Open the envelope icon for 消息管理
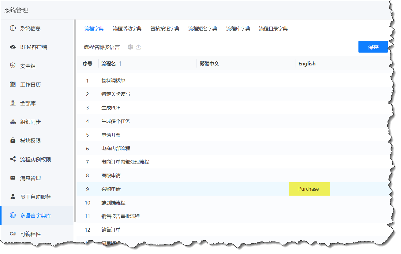 pos(13,178)
